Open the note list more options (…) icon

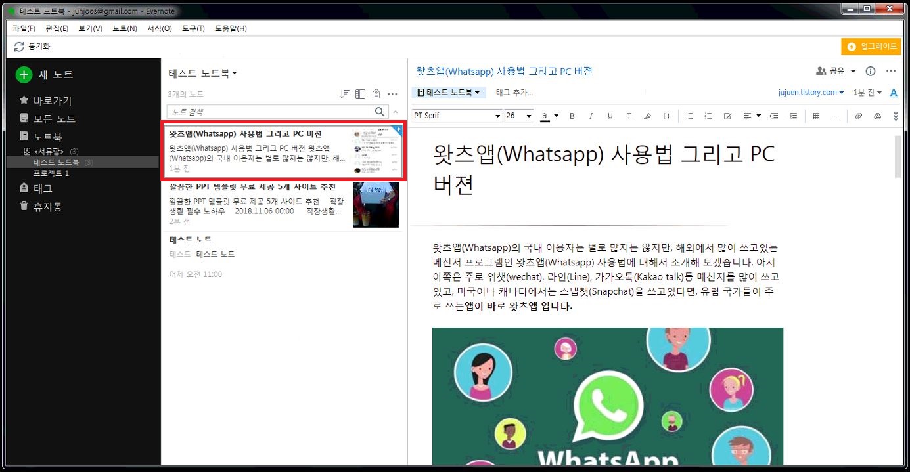click(x=393, y=94)
